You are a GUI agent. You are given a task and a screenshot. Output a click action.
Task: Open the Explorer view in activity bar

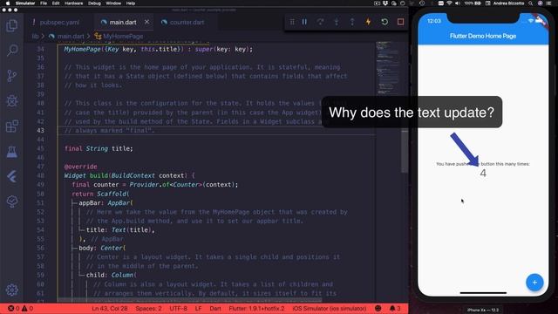11,25
